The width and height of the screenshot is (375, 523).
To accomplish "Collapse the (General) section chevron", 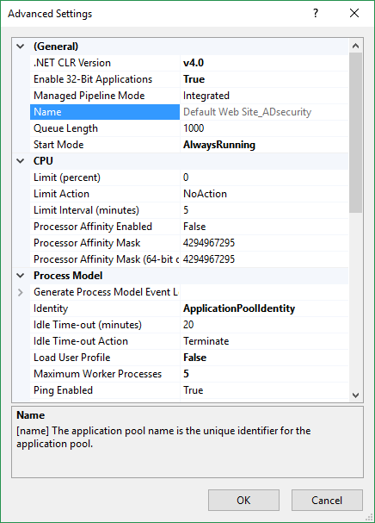I will tap(21, 47).
